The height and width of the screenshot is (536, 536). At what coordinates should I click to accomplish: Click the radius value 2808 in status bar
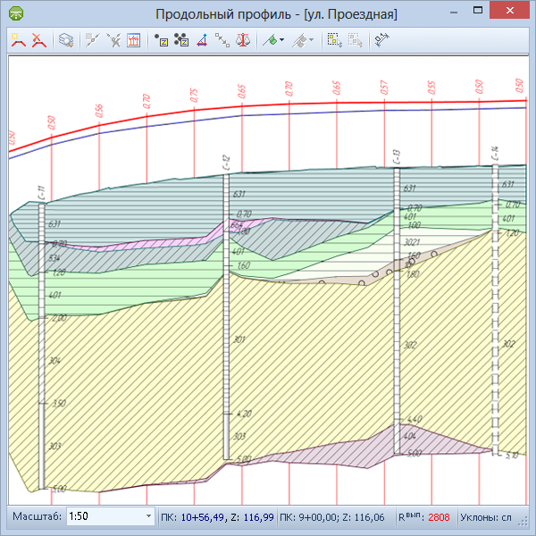[x=439, y=517]
